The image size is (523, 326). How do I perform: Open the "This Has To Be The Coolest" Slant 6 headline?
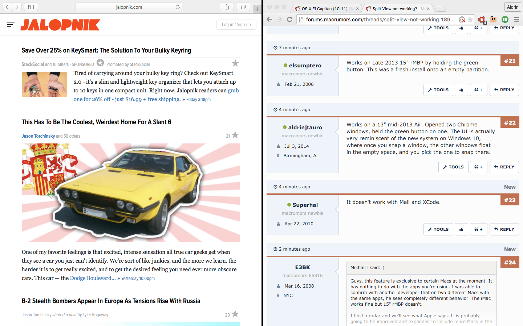(x=97, y=122)
